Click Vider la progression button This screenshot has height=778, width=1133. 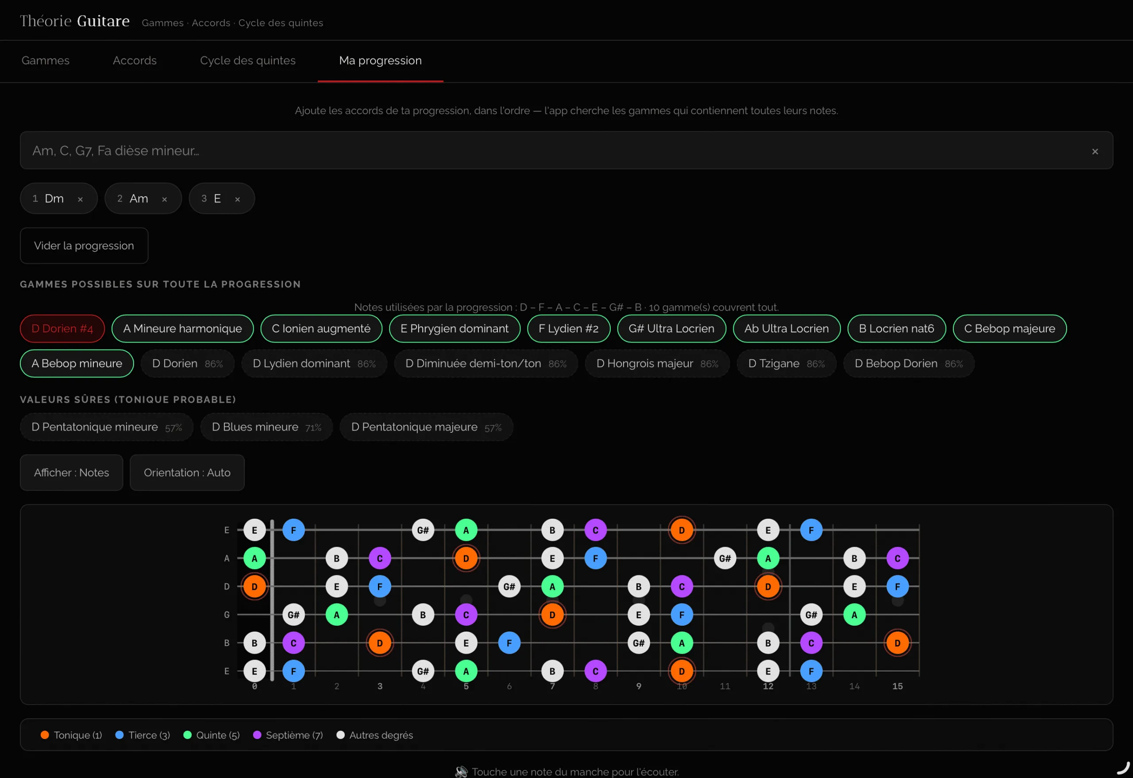(84, 246)
